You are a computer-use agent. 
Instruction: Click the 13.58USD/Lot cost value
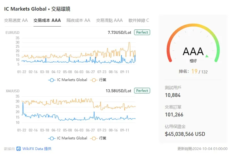(118, 91)
